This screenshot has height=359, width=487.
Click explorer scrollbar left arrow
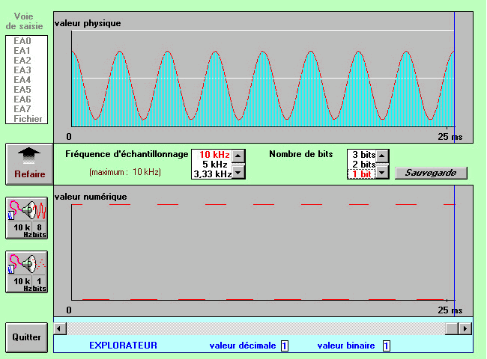pos(60,328)
